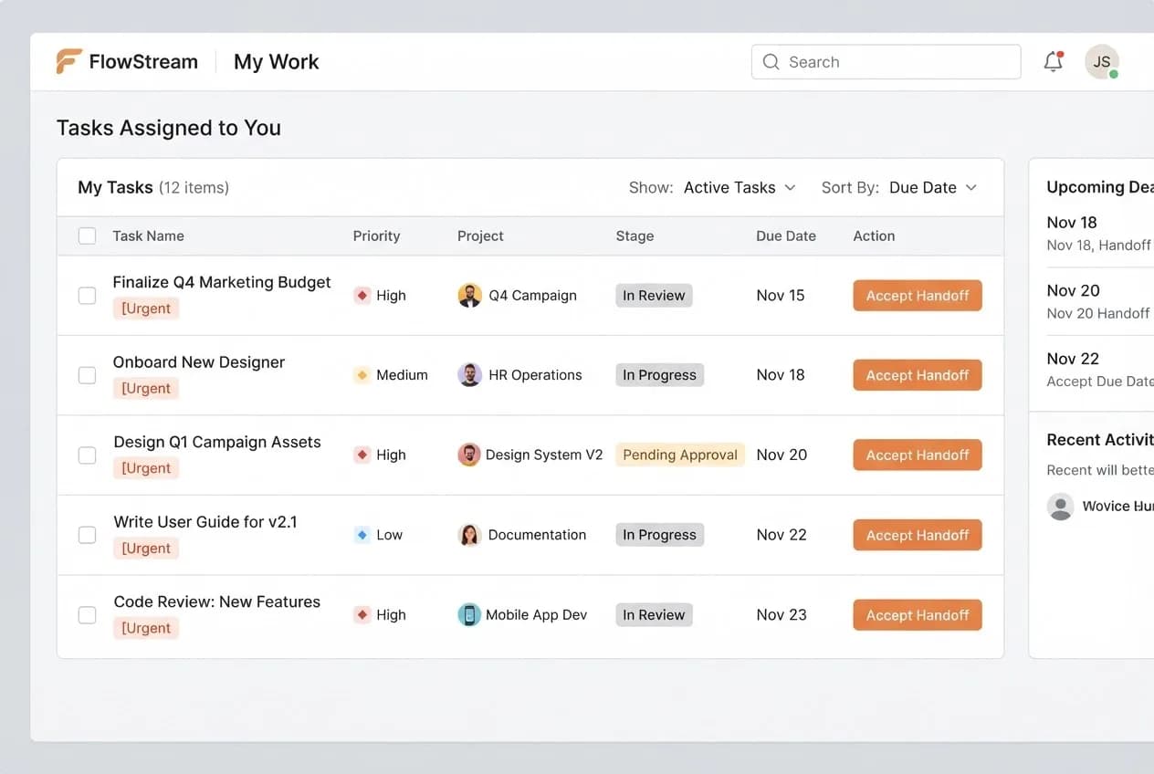Open the Show: Active Tasks dropdown
Viewport: 1154px width, 774px height.
(x=712, y=187)
